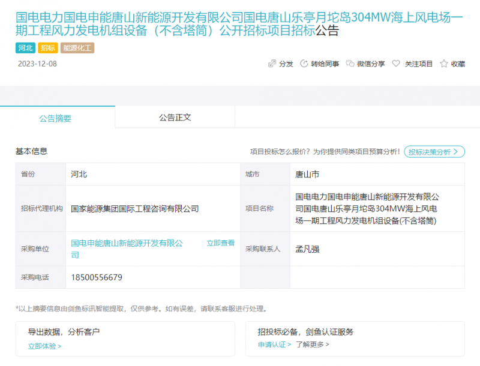
Task: Click the 收藏 star icon
Action: (443, 63)
